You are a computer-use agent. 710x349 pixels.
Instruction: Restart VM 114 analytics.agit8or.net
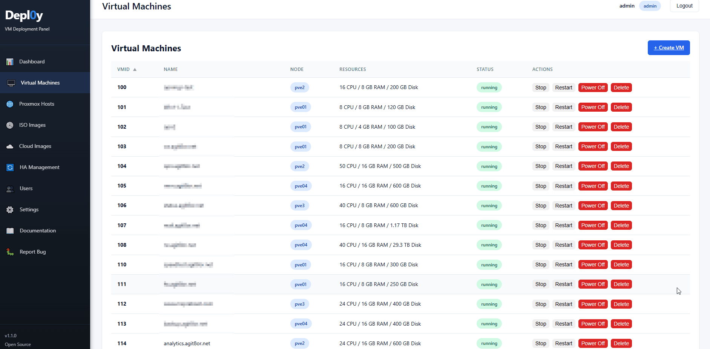point(564,343)
